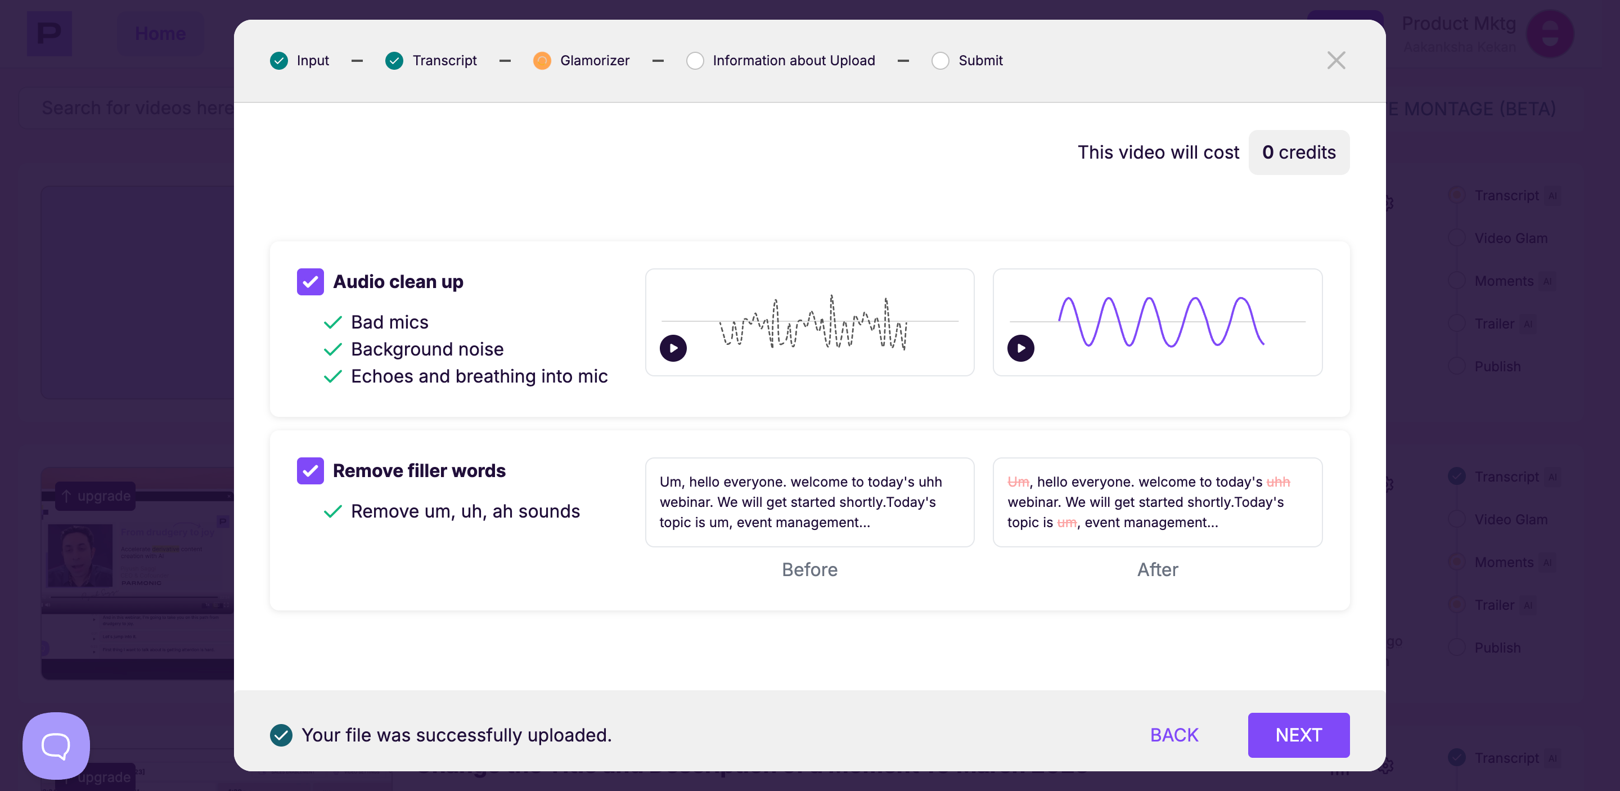Uncheck the Audio clean up checkbox
This screenshot has width=1620, height=791.
pos(310,282)
